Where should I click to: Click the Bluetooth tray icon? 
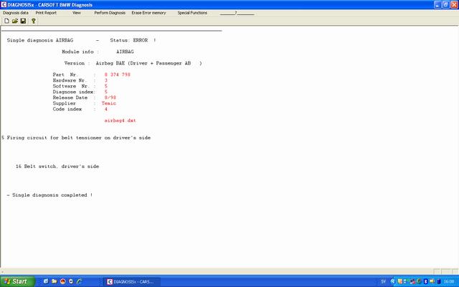426,281
